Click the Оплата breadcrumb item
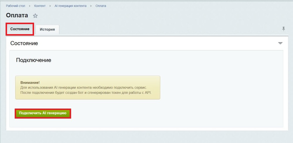The height and width of the screenshot is (143, 293). click(101, 6)
